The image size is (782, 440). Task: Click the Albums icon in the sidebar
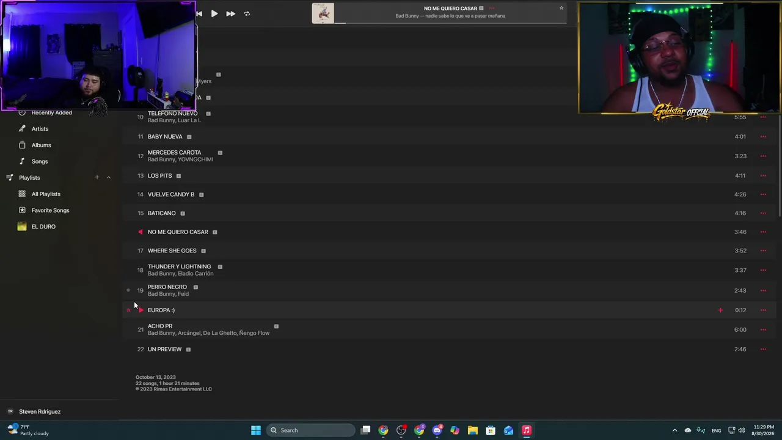point(22,145)
